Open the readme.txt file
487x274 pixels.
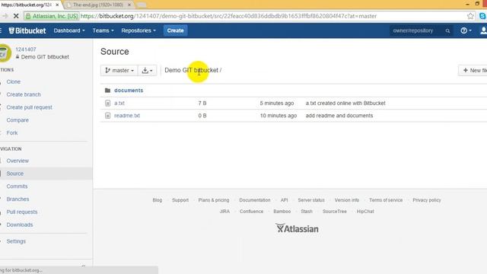click(x=127, y=116)
